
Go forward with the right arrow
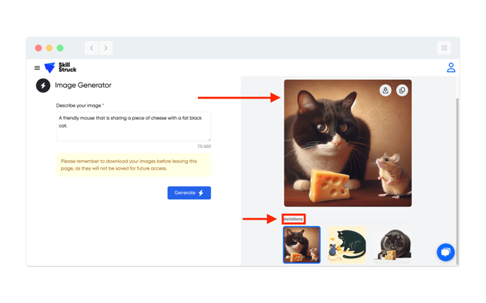pyautogui.click(x=106, y=48)
